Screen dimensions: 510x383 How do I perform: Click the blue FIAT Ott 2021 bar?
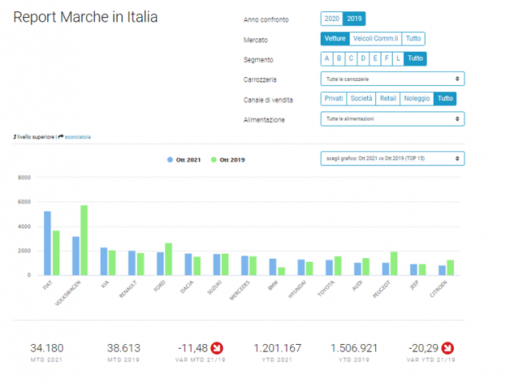[x=48, y=243]
